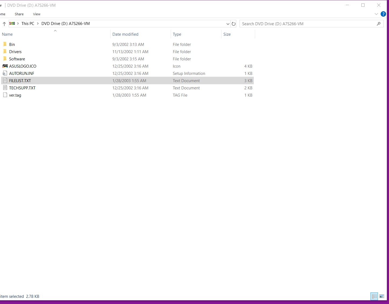Click the Search DVD Drive input field
The image size is (389, 304).
tap(308, 24)
